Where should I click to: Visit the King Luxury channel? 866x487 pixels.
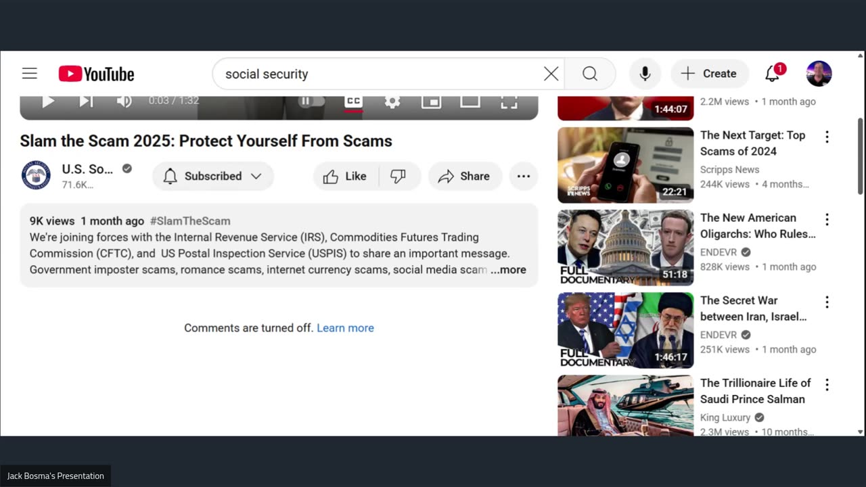725,417
